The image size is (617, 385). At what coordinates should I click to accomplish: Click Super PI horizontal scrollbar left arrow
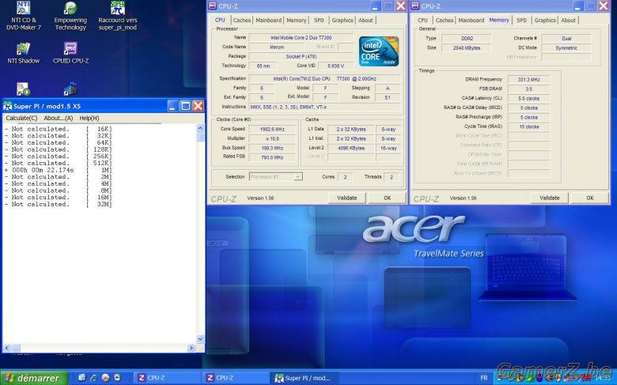pyautogui.click(x=6, y=348)
